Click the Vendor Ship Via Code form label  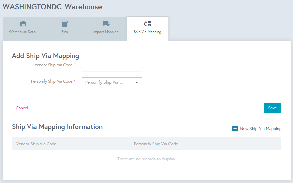point(53,65)
